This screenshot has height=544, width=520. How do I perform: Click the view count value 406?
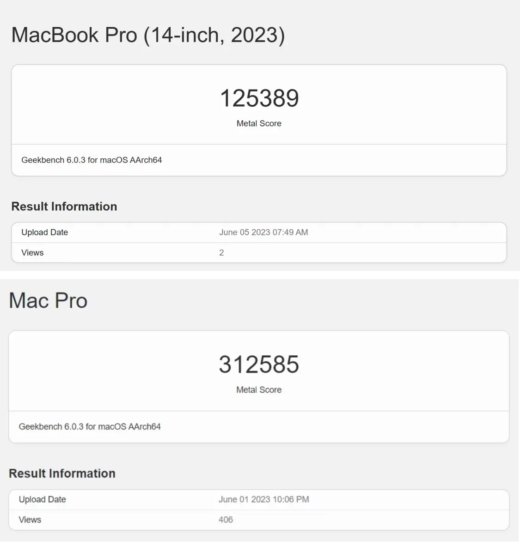pos(226,520)
